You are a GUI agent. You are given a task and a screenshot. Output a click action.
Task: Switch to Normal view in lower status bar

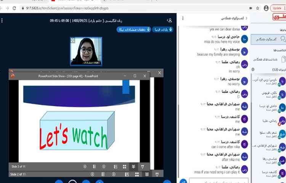coord(127,175)
